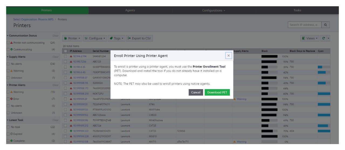Screen dimensions: 345x150
Task: Focus the Search IP address field
Action: 304,25
